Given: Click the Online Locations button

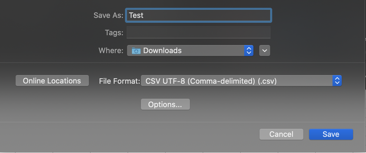Looking at the screenshot, I should tap(52, 81).
